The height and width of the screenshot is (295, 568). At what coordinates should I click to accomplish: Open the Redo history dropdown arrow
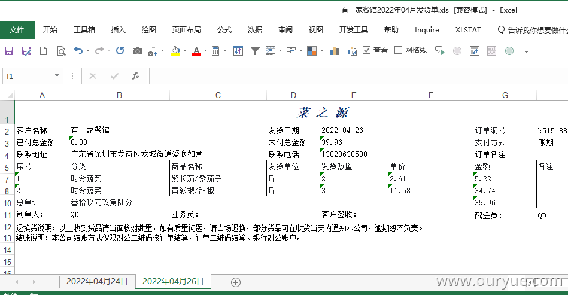[108, 51]
